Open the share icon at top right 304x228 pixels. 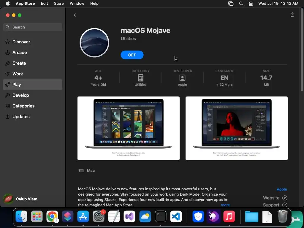(x=292, y=15)
